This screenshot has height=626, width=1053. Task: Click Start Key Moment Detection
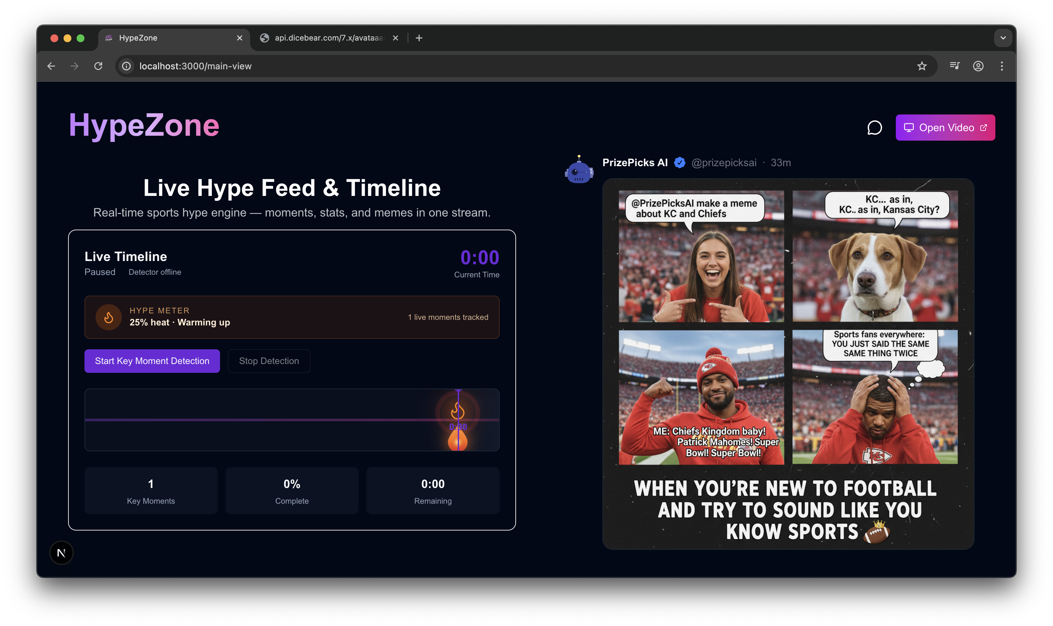point(152,361)
